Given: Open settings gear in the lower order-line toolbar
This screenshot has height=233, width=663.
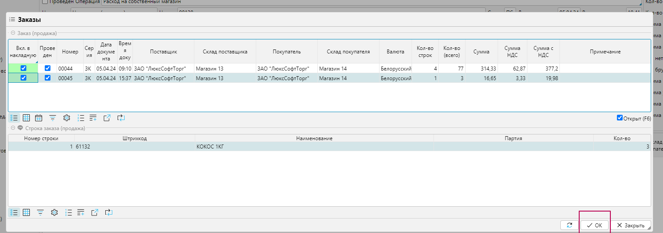Looking at the screenshot, I should [x=54, y=212].
